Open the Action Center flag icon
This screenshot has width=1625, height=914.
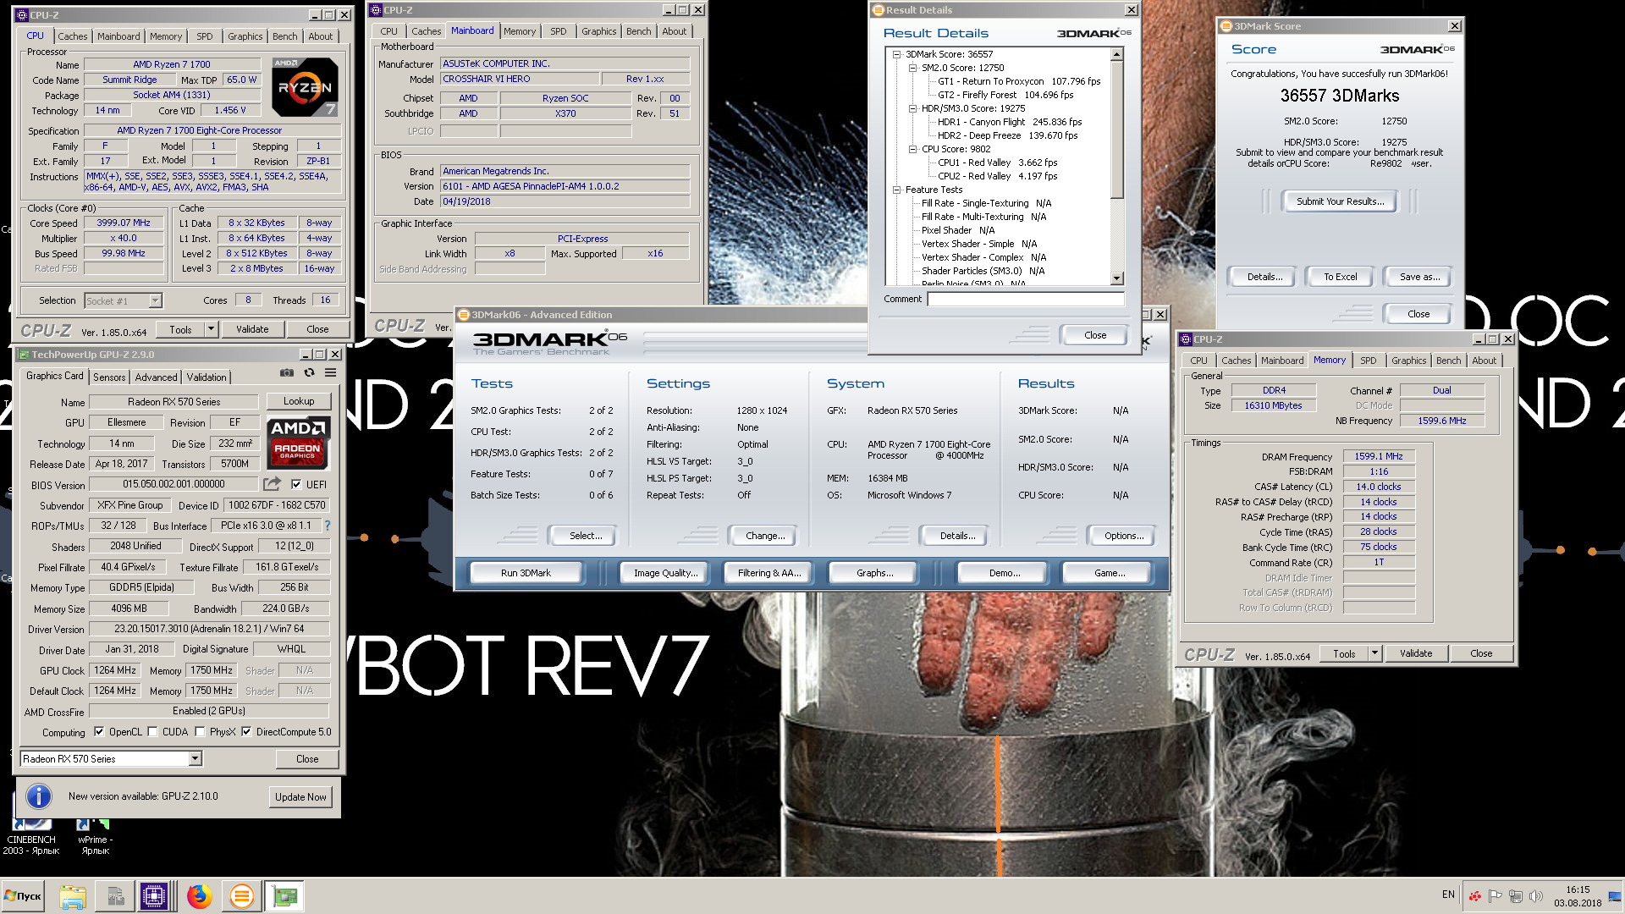pos(1495,895)
